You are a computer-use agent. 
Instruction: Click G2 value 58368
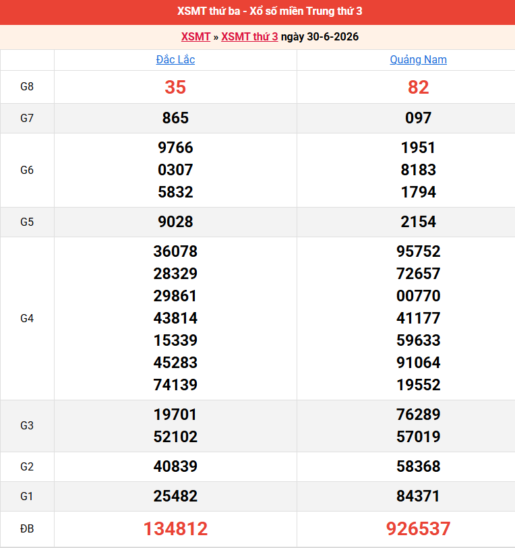tap(418, 466)
